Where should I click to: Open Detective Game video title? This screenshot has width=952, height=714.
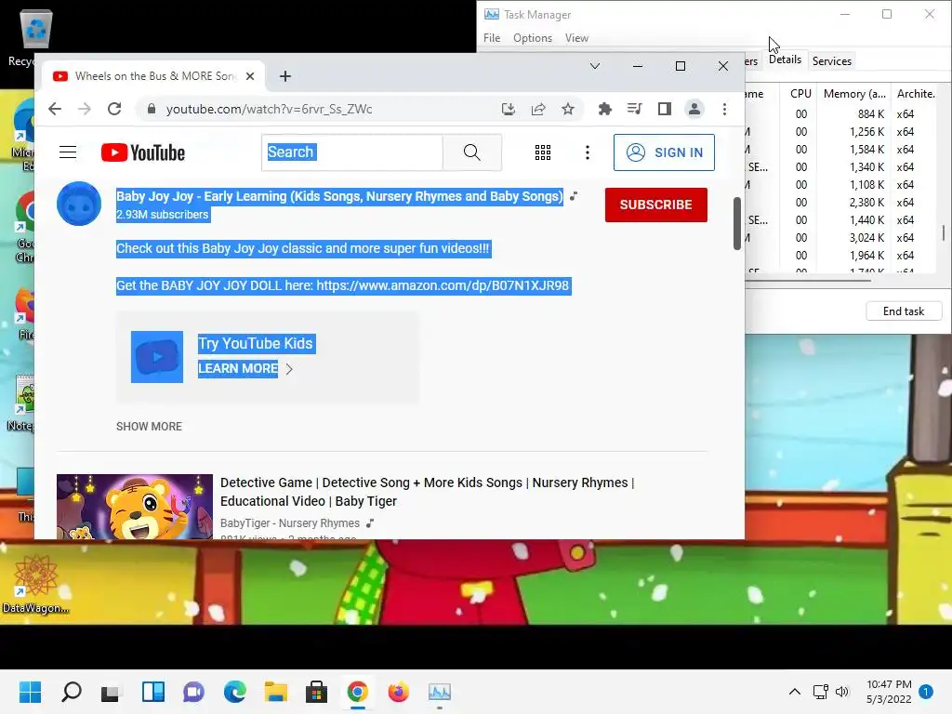pos(427,492)
